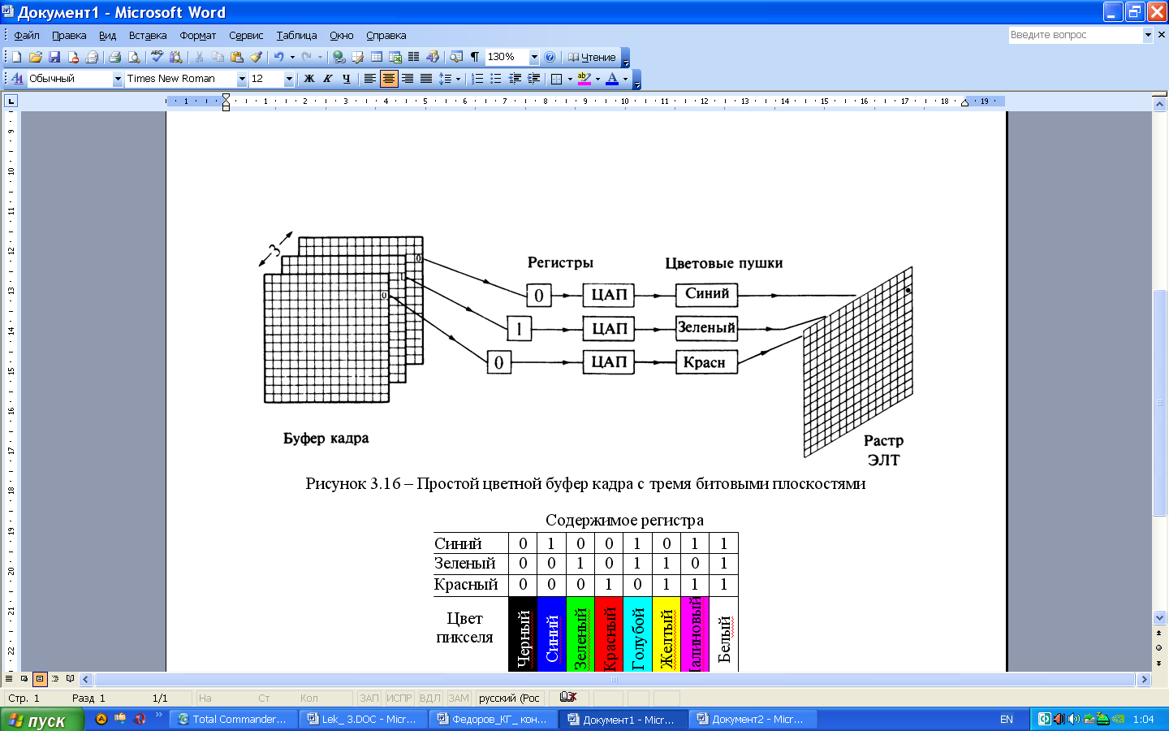Image resolution: width=1169 pixels, height=731 pixels.
Task: Switch to Total Commander taskbar window
Action: (232, 720)
